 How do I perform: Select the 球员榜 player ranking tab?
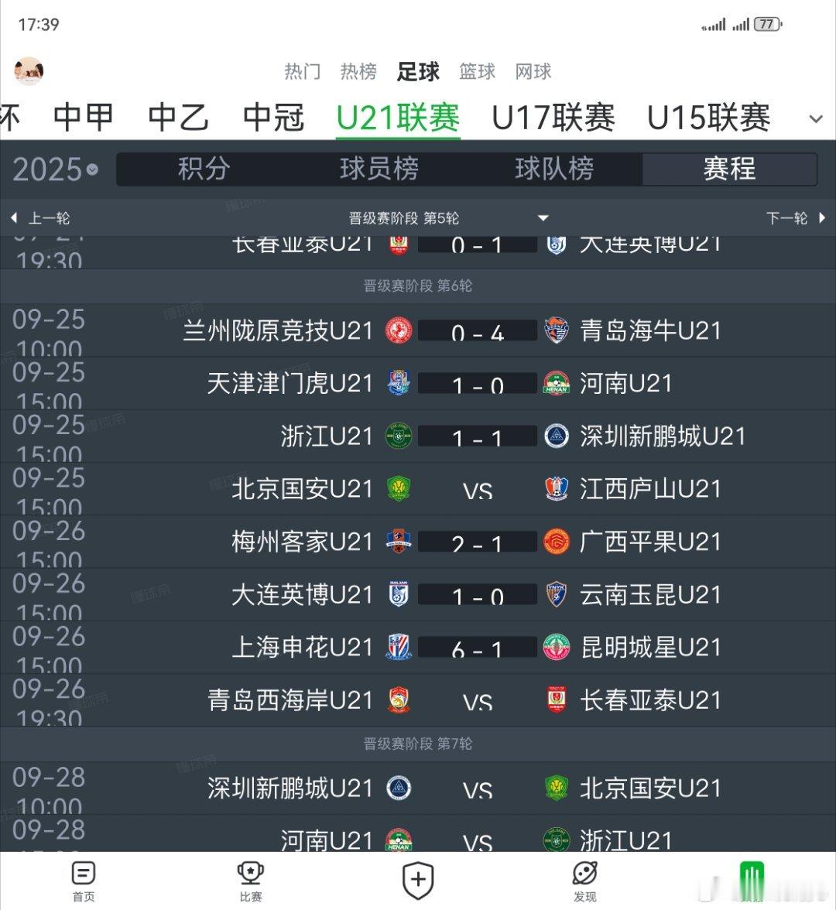379,169
